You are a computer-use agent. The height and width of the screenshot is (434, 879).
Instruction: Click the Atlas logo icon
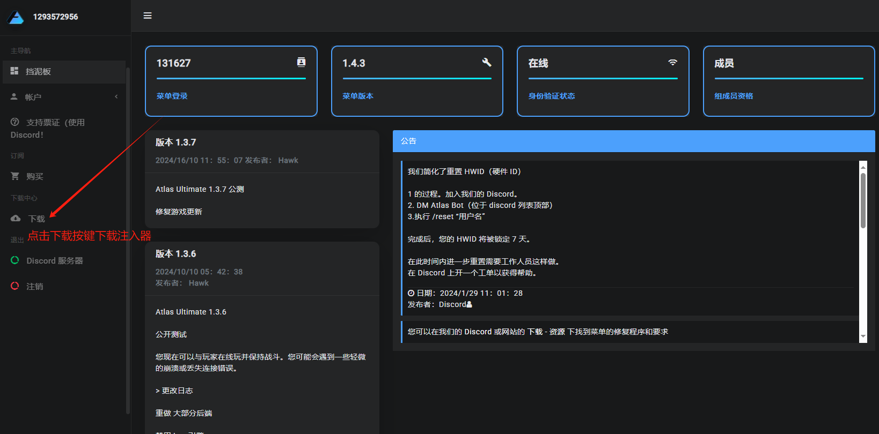point(16,17)
